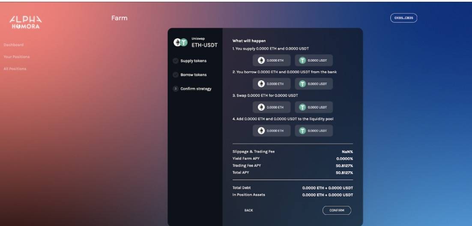Viewport: 472px width, 226px height.
Task: Open the 0XB5...C835 wallet address button
Action: coord(403,18)
